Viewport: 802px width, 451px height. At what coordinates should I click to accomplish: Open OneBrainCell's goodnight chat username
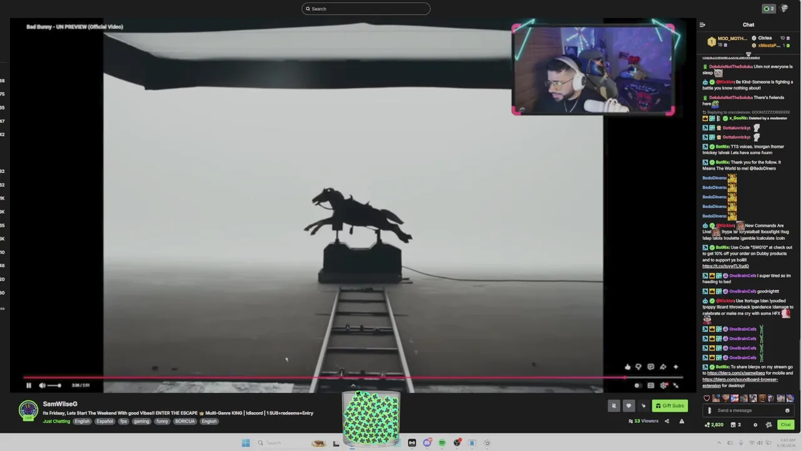(742, 291)
